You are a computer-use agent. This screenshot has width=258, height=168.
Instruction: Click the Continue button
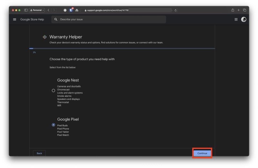click(x=202, y=153)
